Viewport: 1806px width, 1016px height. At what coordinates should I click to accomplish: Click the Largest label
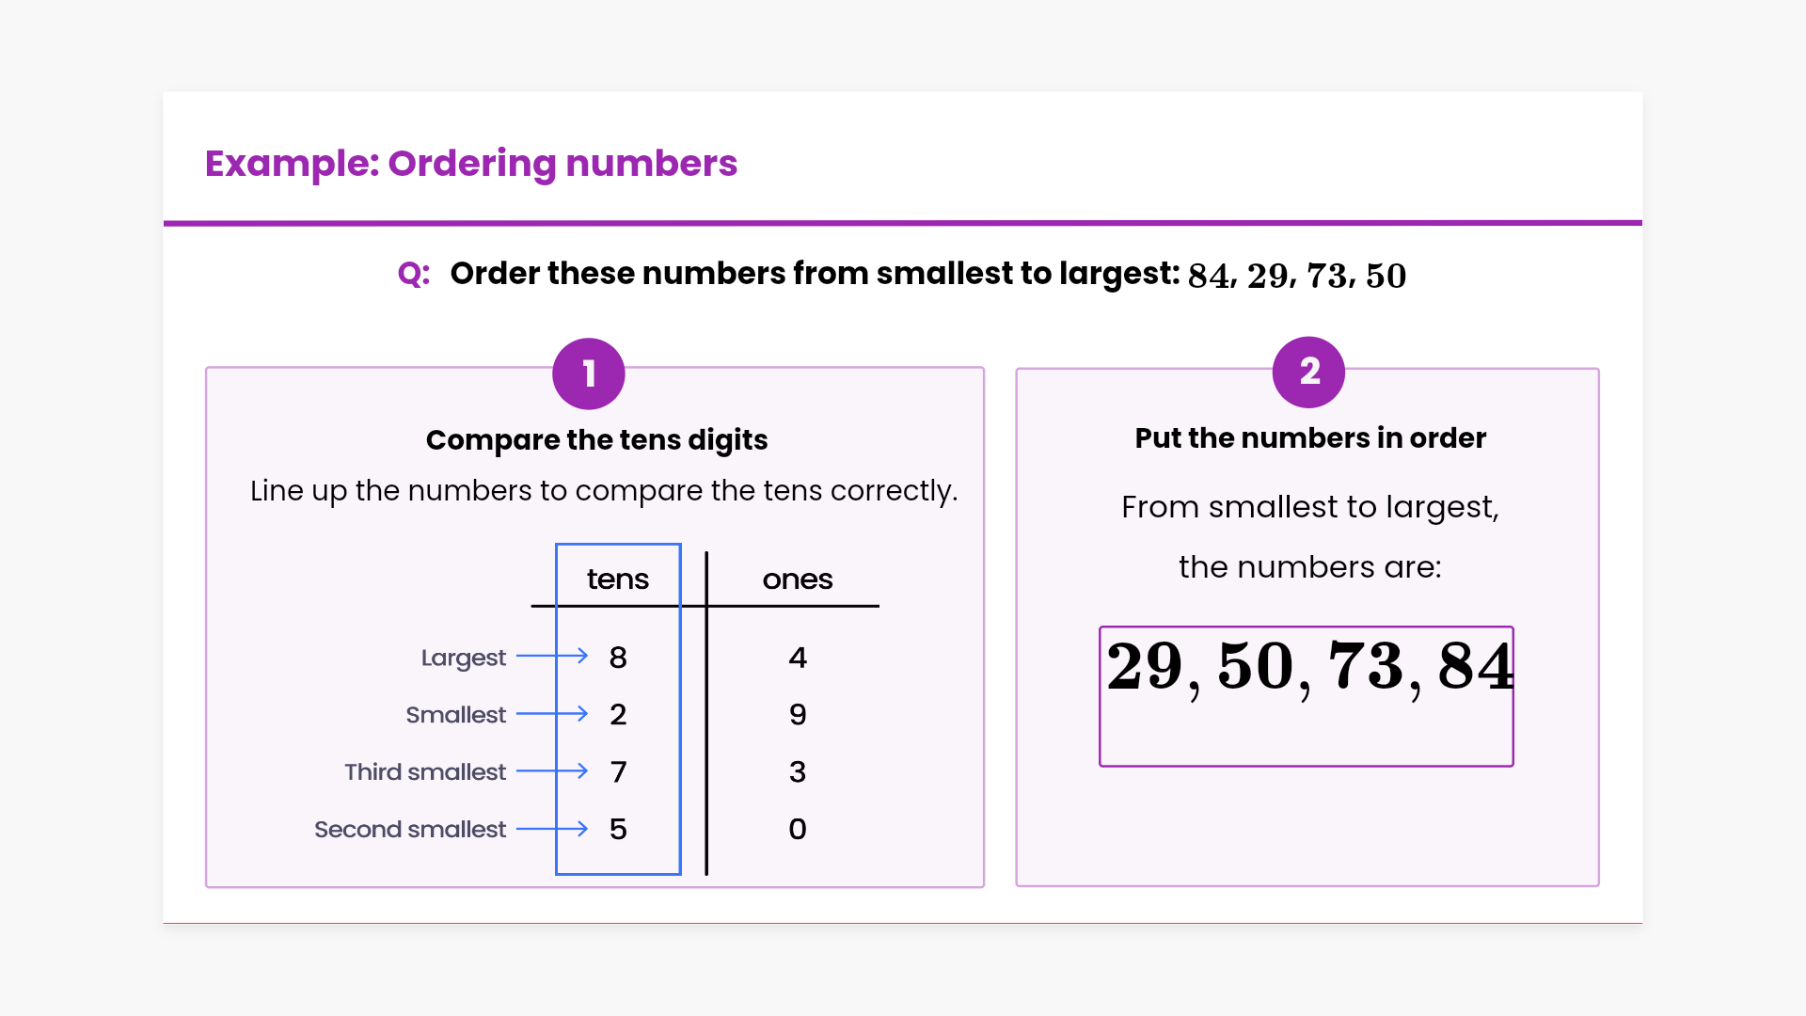coord(463,658)
